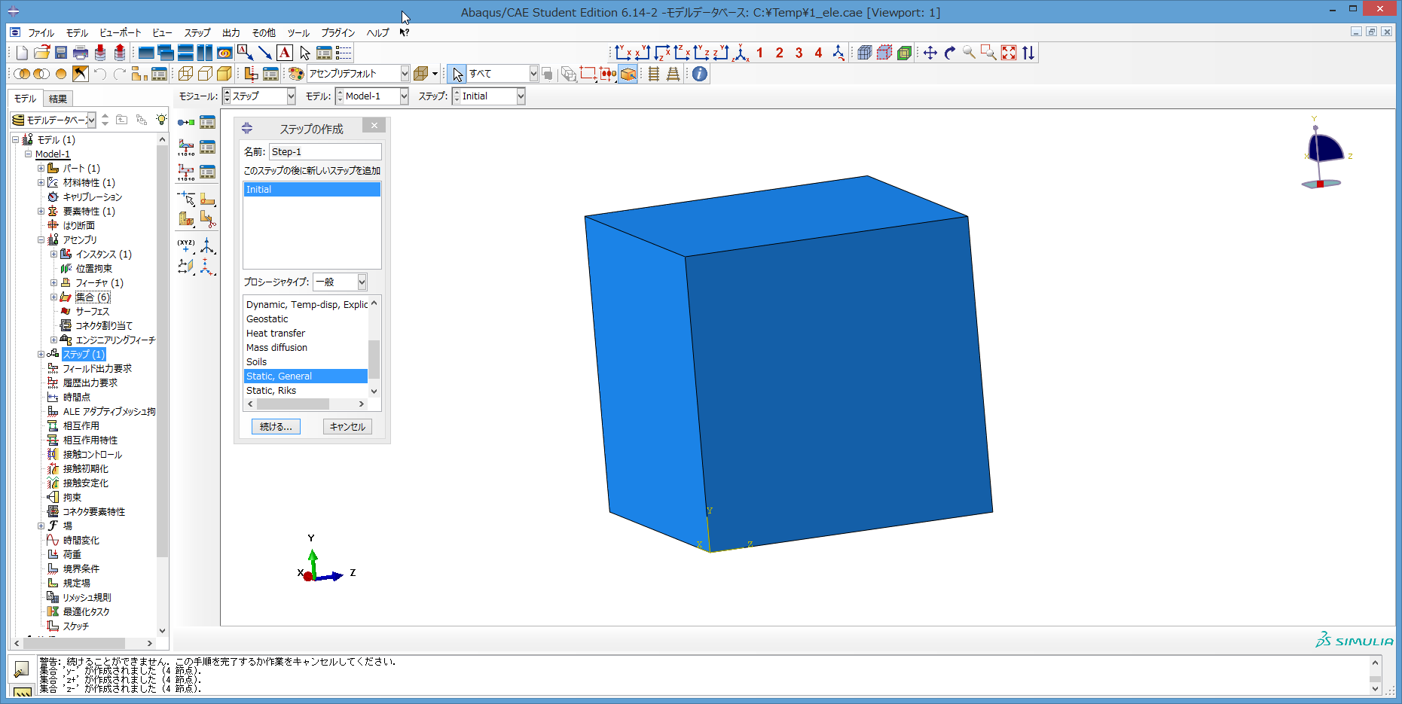Screen dimensions: 1402x704
Task: Click the Create Text annotation (A) icon
Action: (x=285, y=53)
